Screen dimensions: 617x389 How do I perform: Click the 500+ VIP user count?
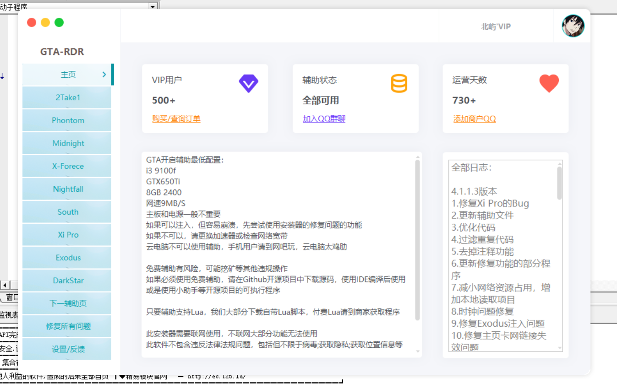[x=164, y=100]
